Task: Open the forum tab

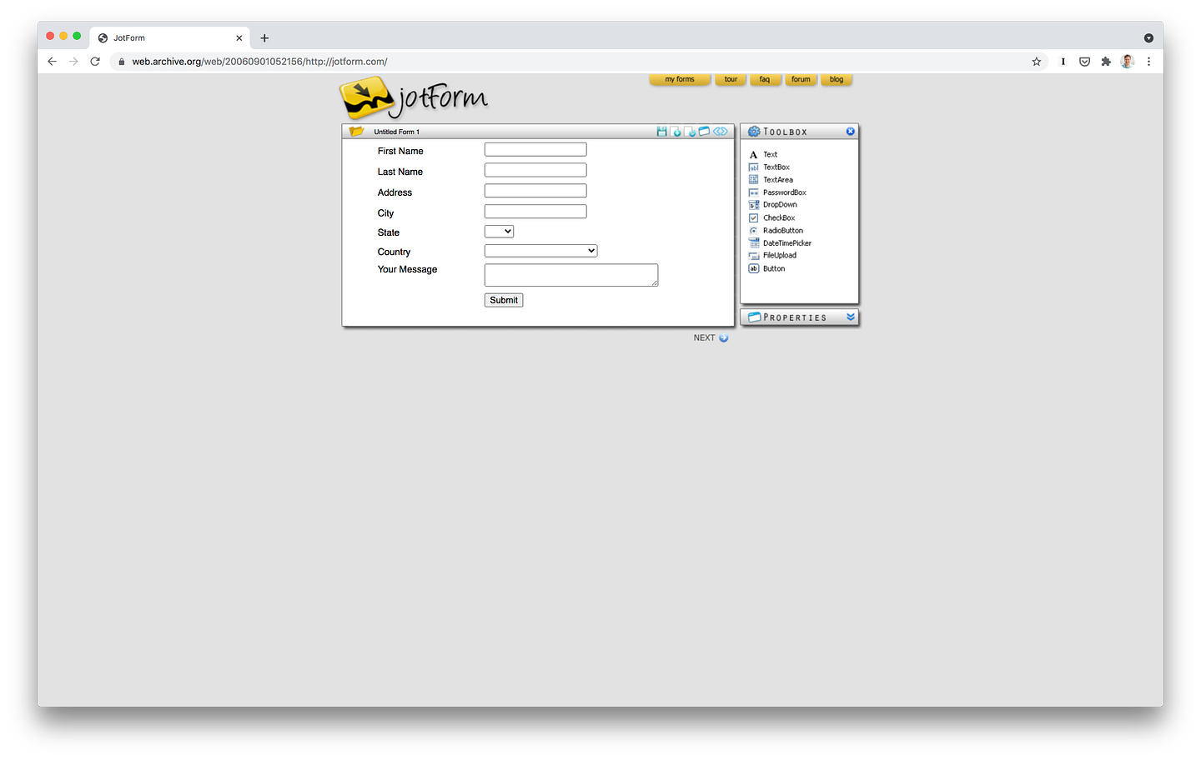Action: point(801,79)
